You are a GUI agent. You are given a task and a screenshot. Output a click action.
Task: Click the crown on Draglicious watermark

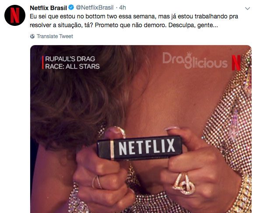(x=189, y=54)
